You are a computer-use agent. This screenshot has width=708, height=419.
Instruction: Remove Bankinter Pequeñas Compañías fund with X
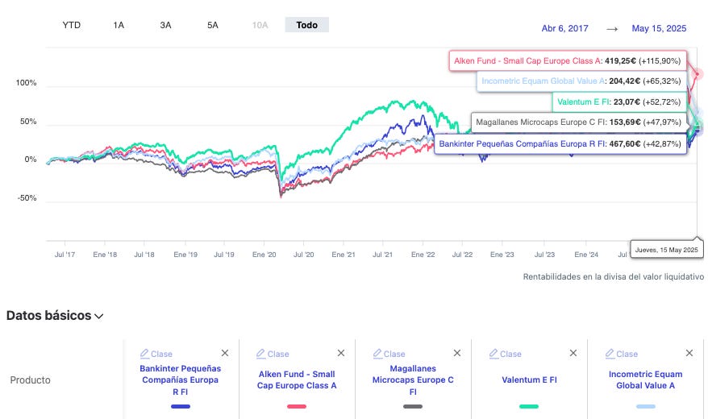pos(225,353)
